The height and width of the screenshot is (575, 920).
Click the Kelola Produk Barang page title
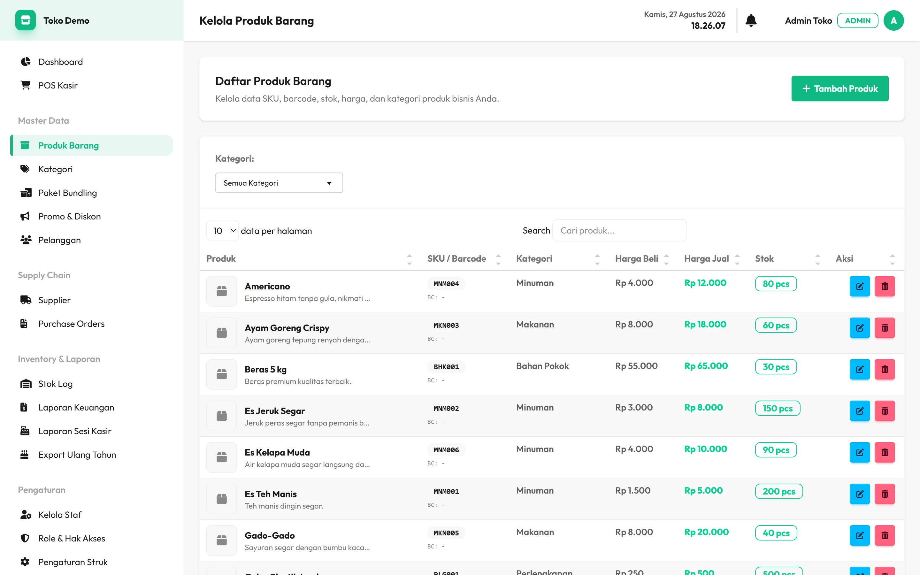(x=257, y=20)
